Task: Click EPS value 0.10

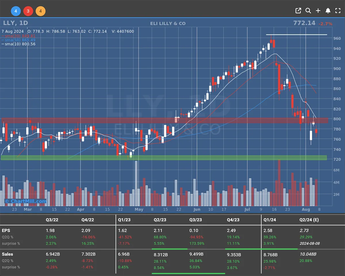Action: click(194, 231)
